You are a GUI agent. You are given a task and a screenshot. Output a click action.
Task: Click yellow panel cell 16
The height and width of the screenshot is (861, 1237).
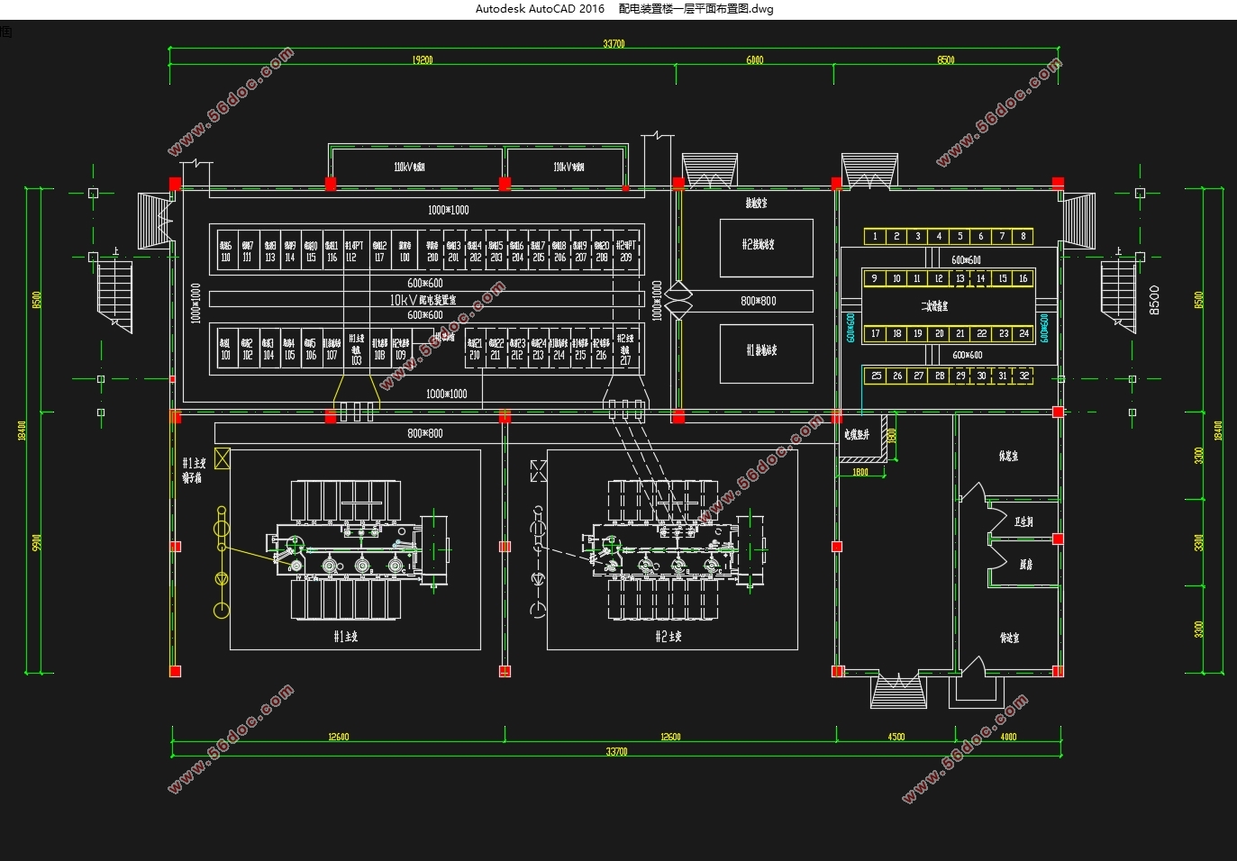(1023, 278)
